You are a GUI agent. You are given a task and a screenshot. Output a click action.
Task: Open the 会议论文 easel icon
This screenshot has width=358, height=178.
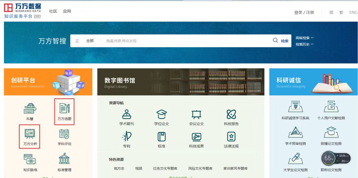(196, 114)
